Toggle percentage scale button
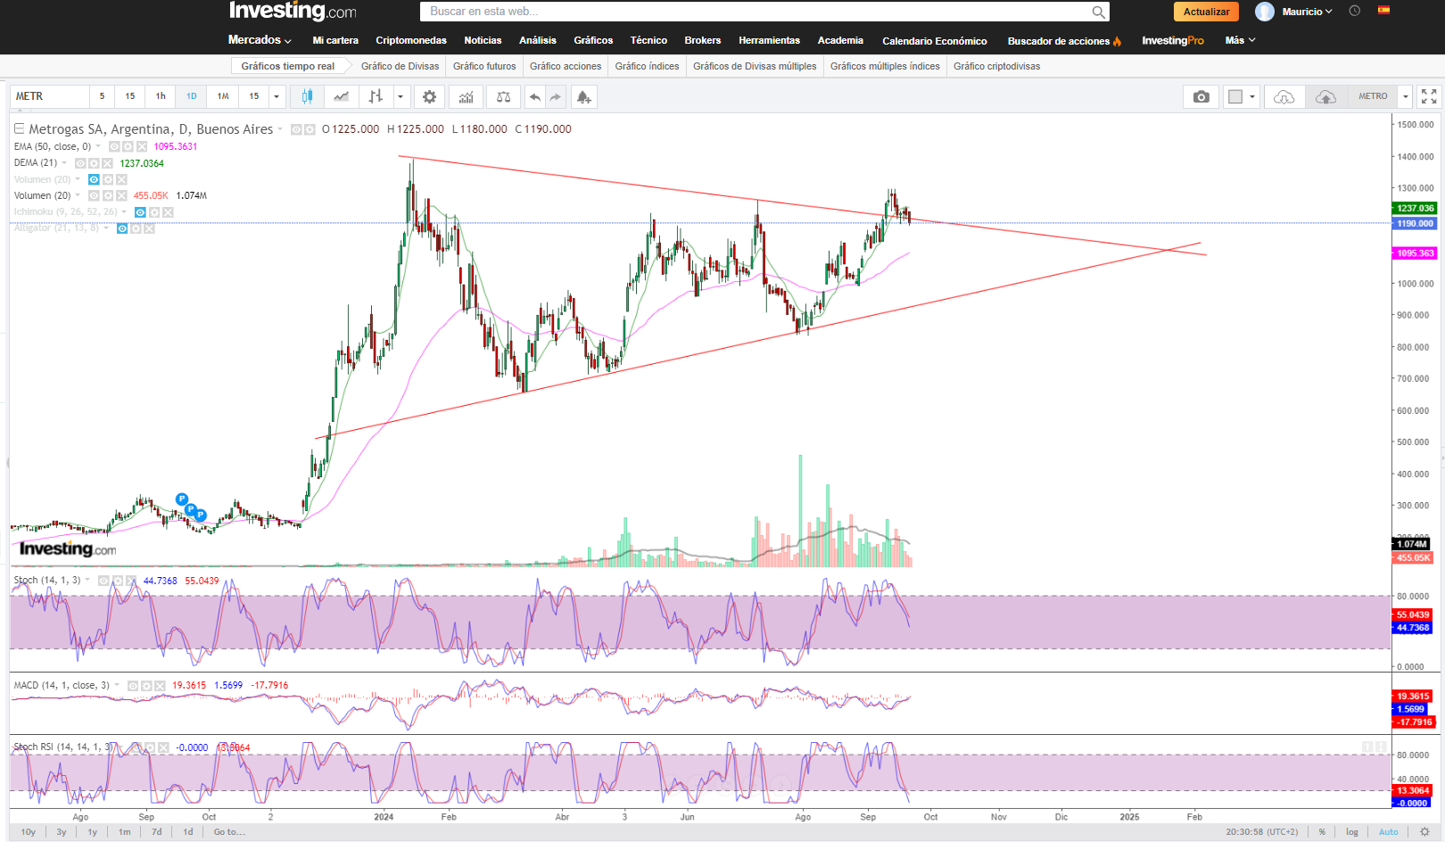Screen dimensions: 1445x842 click(x=1322, y=832)
